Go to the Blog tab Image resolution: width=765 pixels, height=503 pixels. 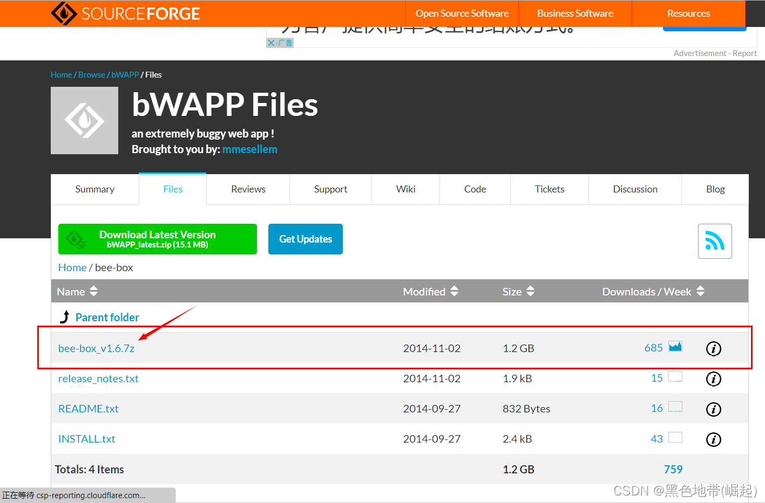pyautogui.click(x=715, y=189)
